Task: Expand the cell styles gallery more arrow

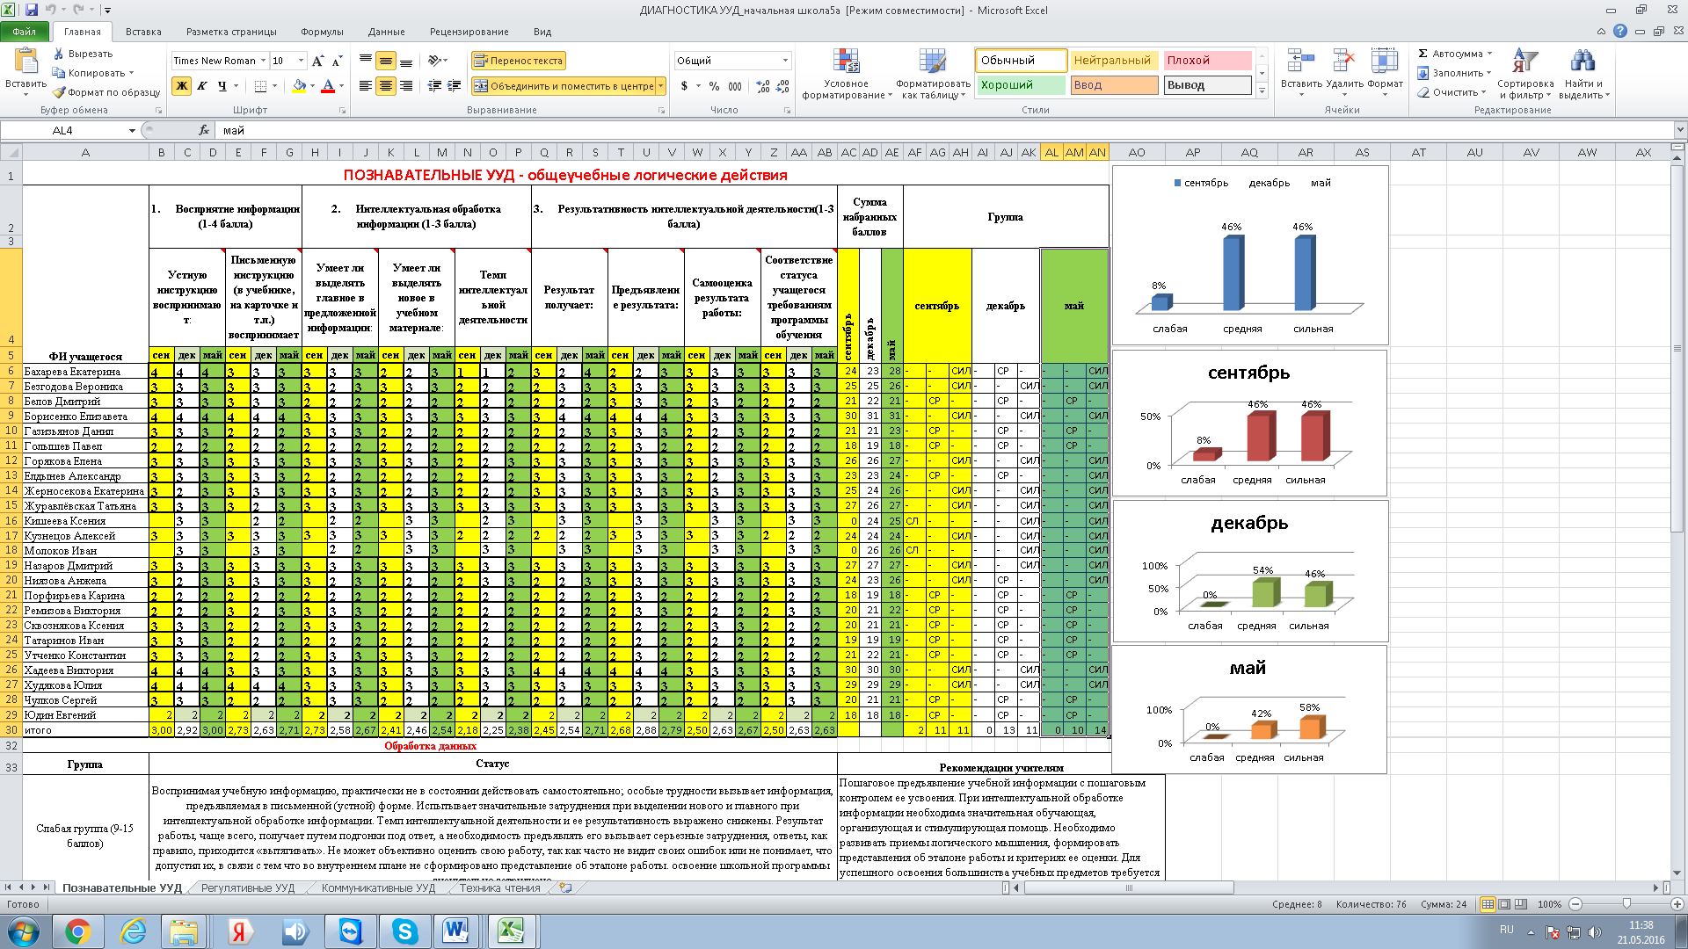Action: 1262,91
